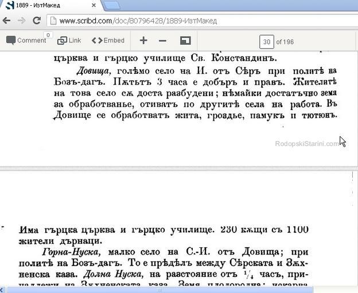The height and width of the screenshot is (293, 358).
Task: Open a new browser tab
Action: coord(112,5)
